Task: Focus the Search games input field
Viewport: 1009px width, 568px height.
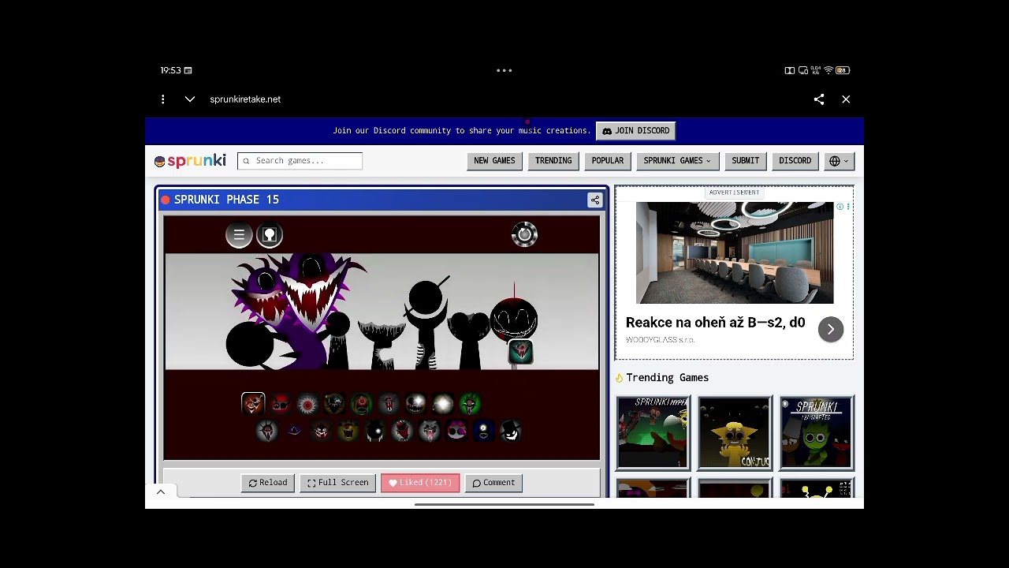Action: (x=300, y=161)
